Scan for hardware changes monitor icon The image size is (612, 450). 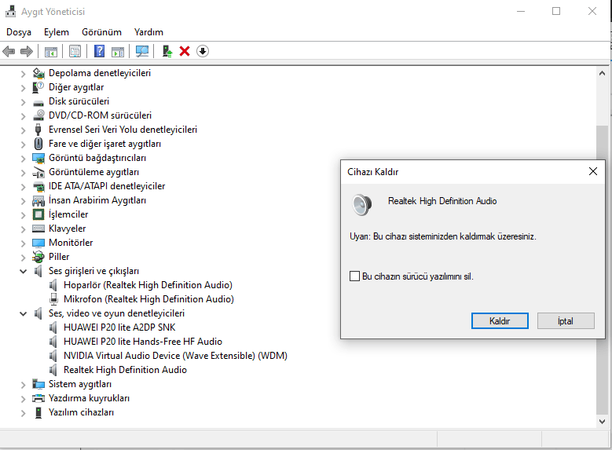(141, 51)
